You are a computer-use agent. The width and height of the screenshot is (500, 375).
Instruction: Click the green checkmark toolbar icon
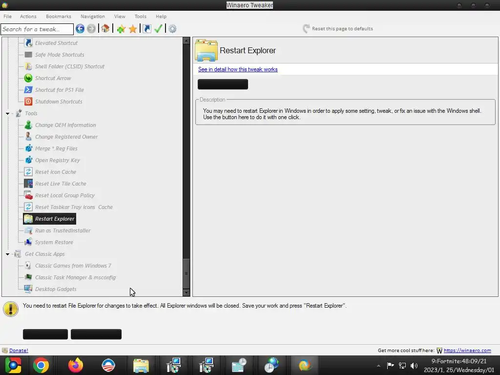click(158, 29)
